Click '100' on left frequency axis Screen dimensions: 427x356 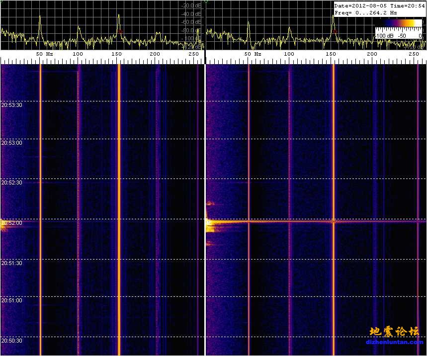click(78, 54)
